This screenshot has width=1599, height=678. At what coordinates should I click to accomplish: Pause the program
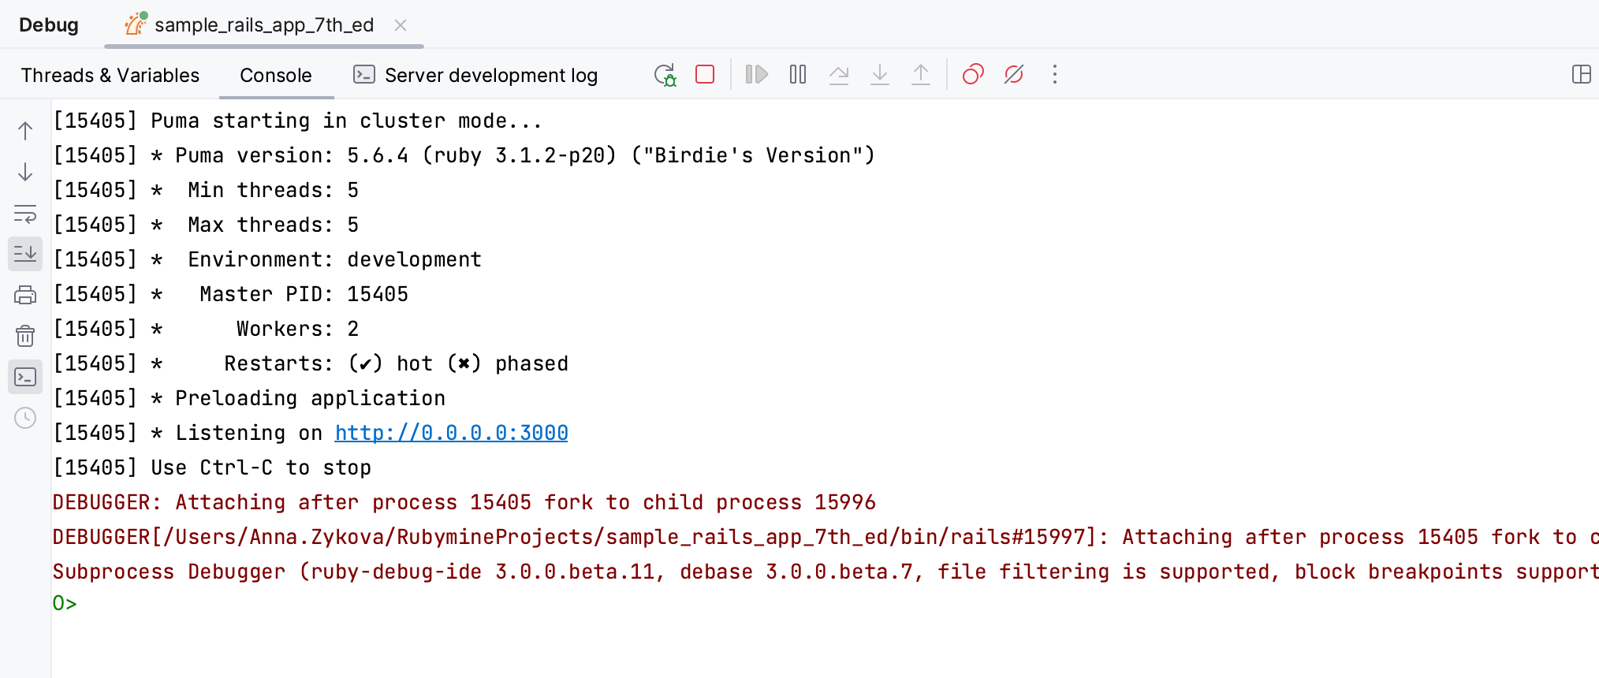(798, 75)
